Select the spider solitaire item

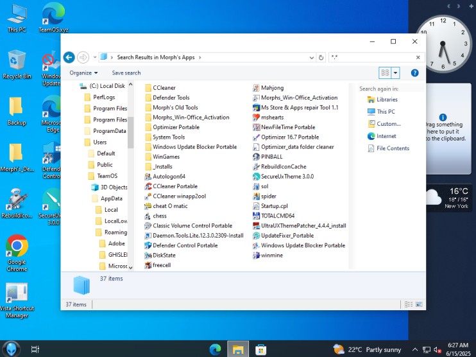click(x=265, y=196)
